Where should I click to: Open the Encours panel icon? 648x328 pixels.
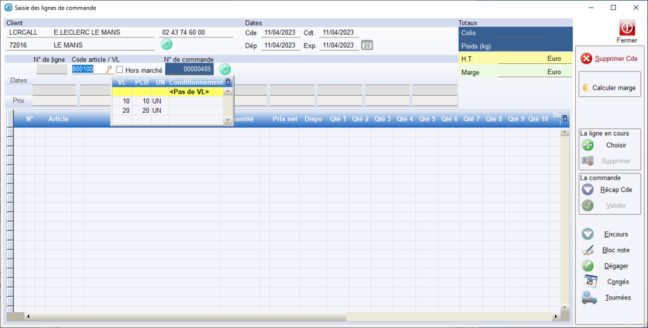point(588,234)
